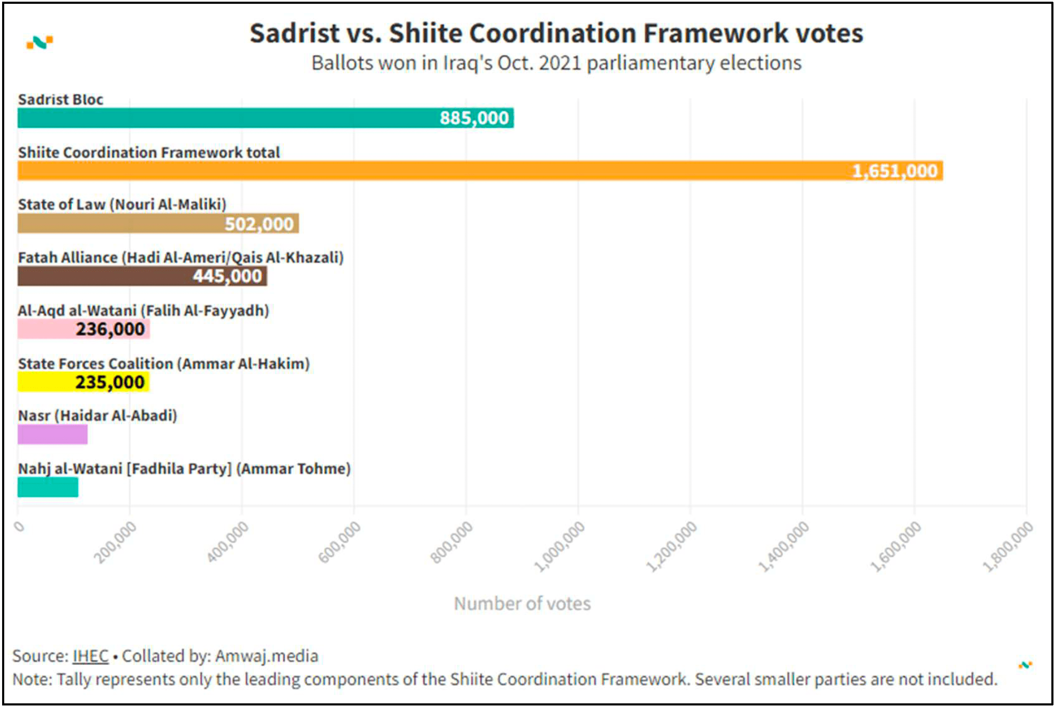Click the 885,000 value label
The width and height of the screenshot is (1056, 708).
click(474, 118)
